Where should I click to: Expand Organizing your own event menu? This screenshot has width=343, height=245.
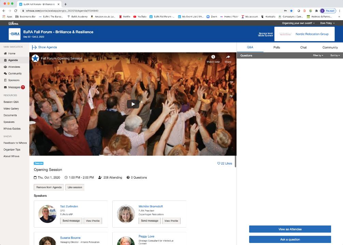(298, 23)
